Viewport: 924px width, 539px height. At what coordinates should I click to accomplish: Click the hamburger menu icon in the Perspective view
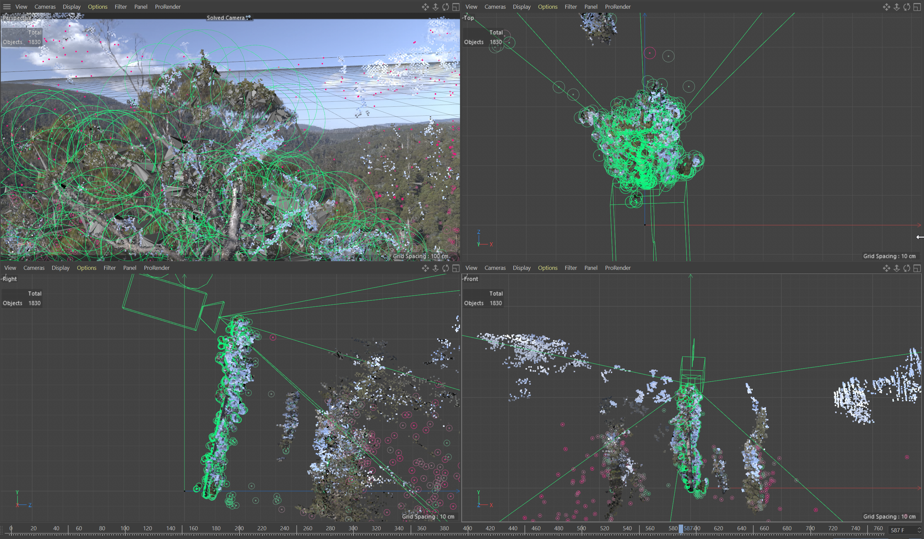pos(7,7)
